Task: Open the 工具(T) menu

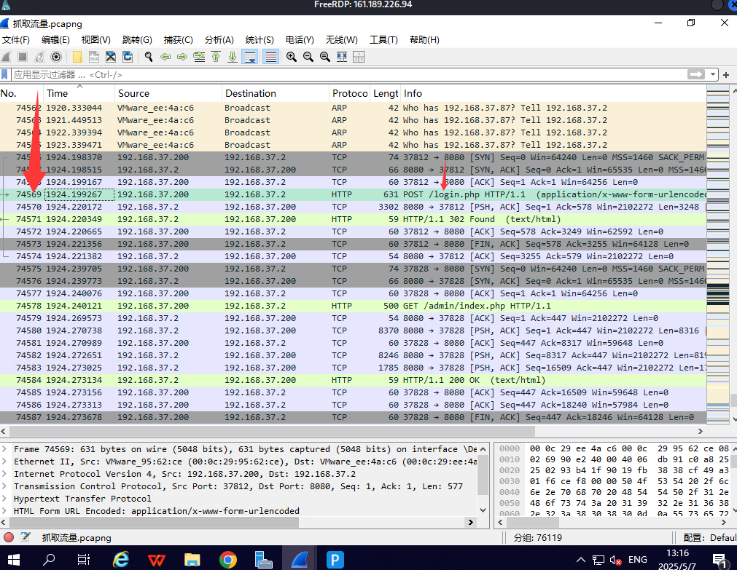Action: (383, 40)
